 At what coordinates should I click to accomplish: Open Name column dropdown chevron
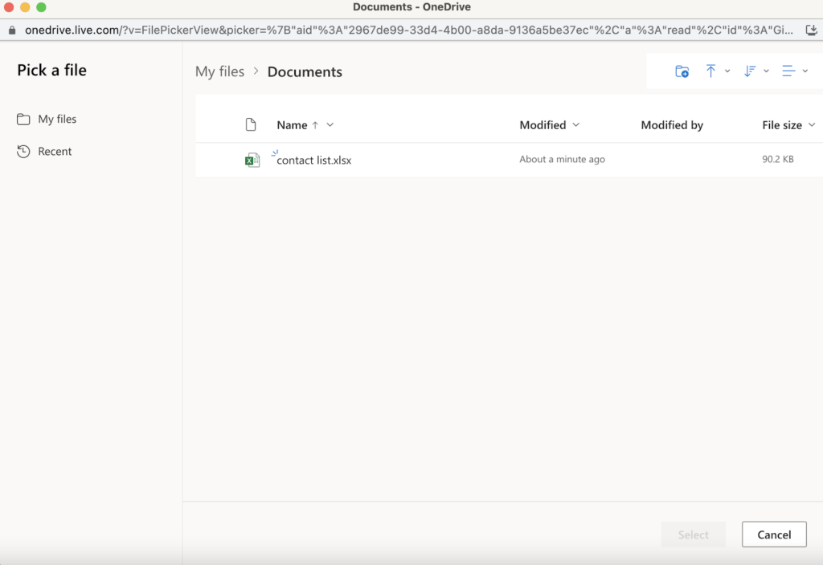click(330, 124)
